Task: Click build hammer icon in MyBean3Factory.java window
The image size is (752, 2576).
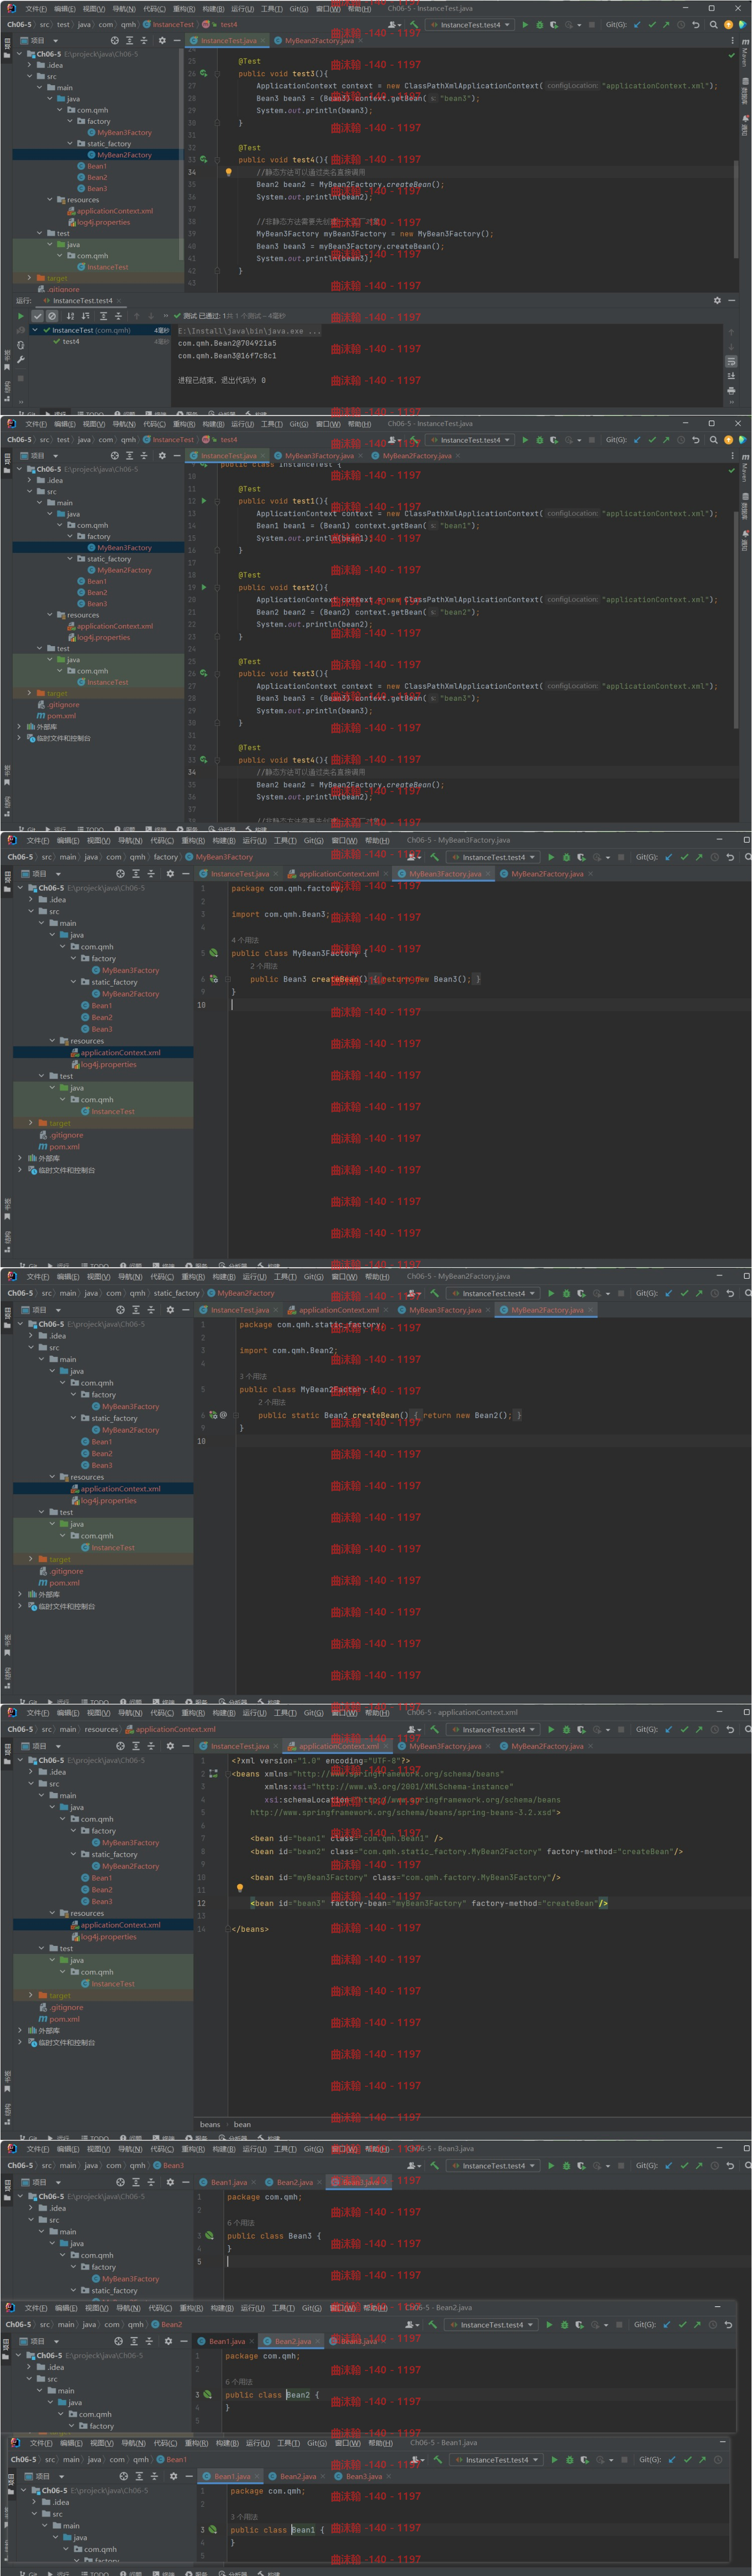Action: (x=434, y=857)
